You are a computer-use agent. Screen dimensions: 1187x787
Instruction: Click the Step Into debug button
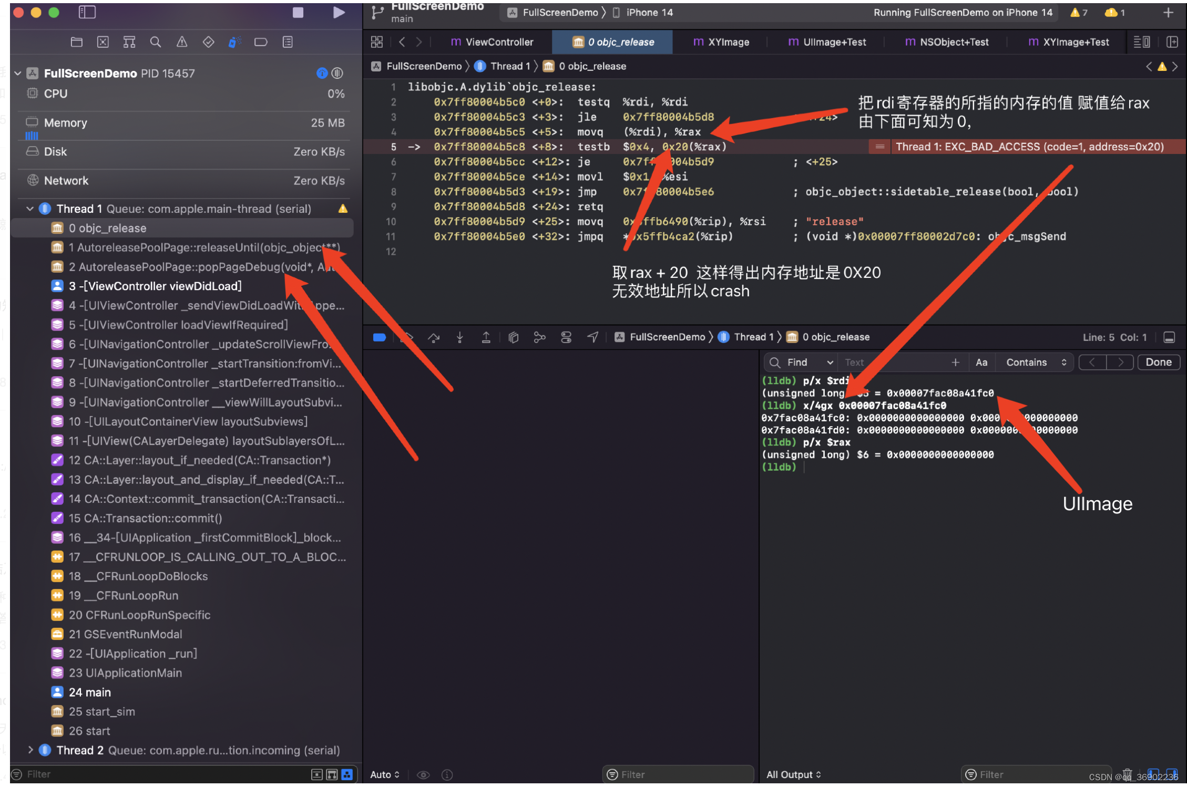(460, 337)
